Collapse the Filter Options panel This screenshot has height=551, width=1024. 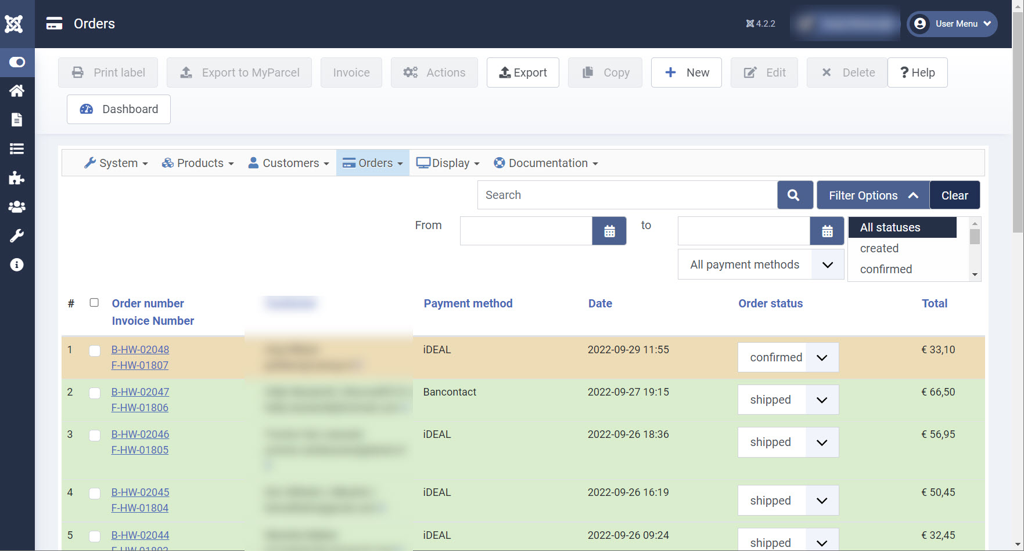[x=872, y=195]
